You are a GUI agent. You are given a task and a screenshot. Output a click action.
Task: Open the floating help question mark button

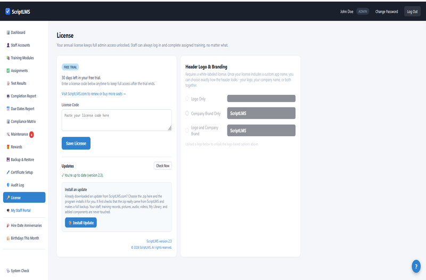pyautogui.click(x=416, y=266)
